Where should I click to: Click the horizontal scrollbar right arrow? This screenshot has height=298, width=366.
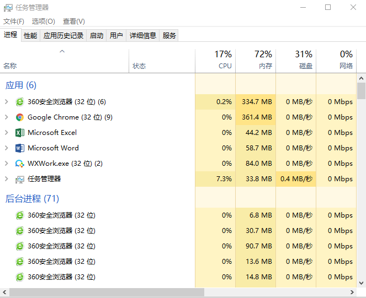pos(352,292)
